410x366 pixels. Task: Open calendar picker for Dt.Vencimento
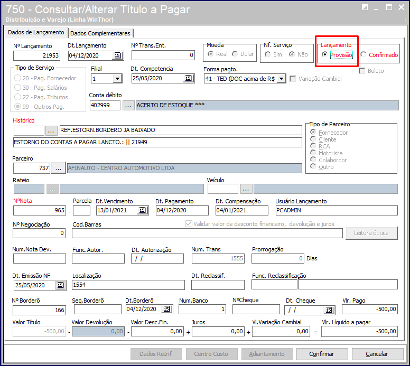pos(143,210)
